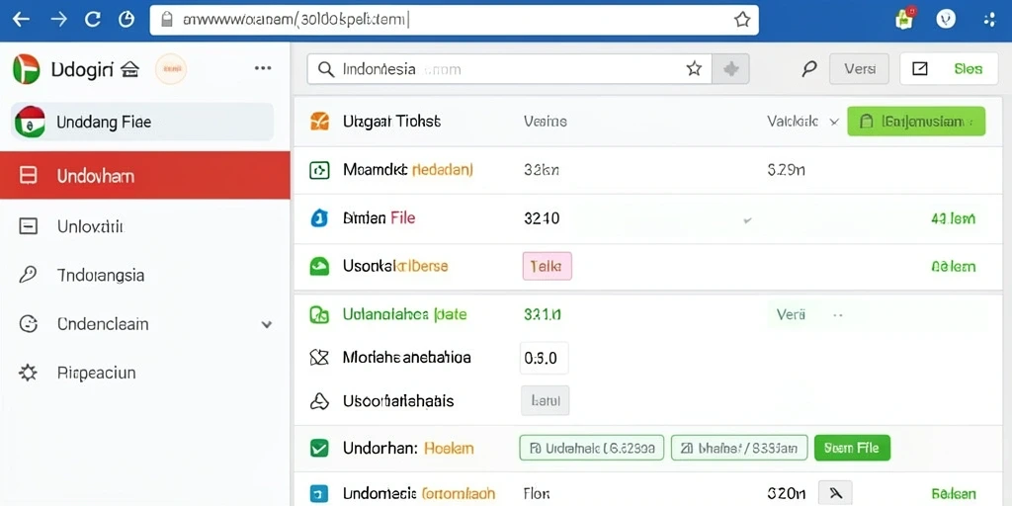Viewport: 1012px width, 506px height.
Task: Click the Sles button
Action: coord(948,69)
